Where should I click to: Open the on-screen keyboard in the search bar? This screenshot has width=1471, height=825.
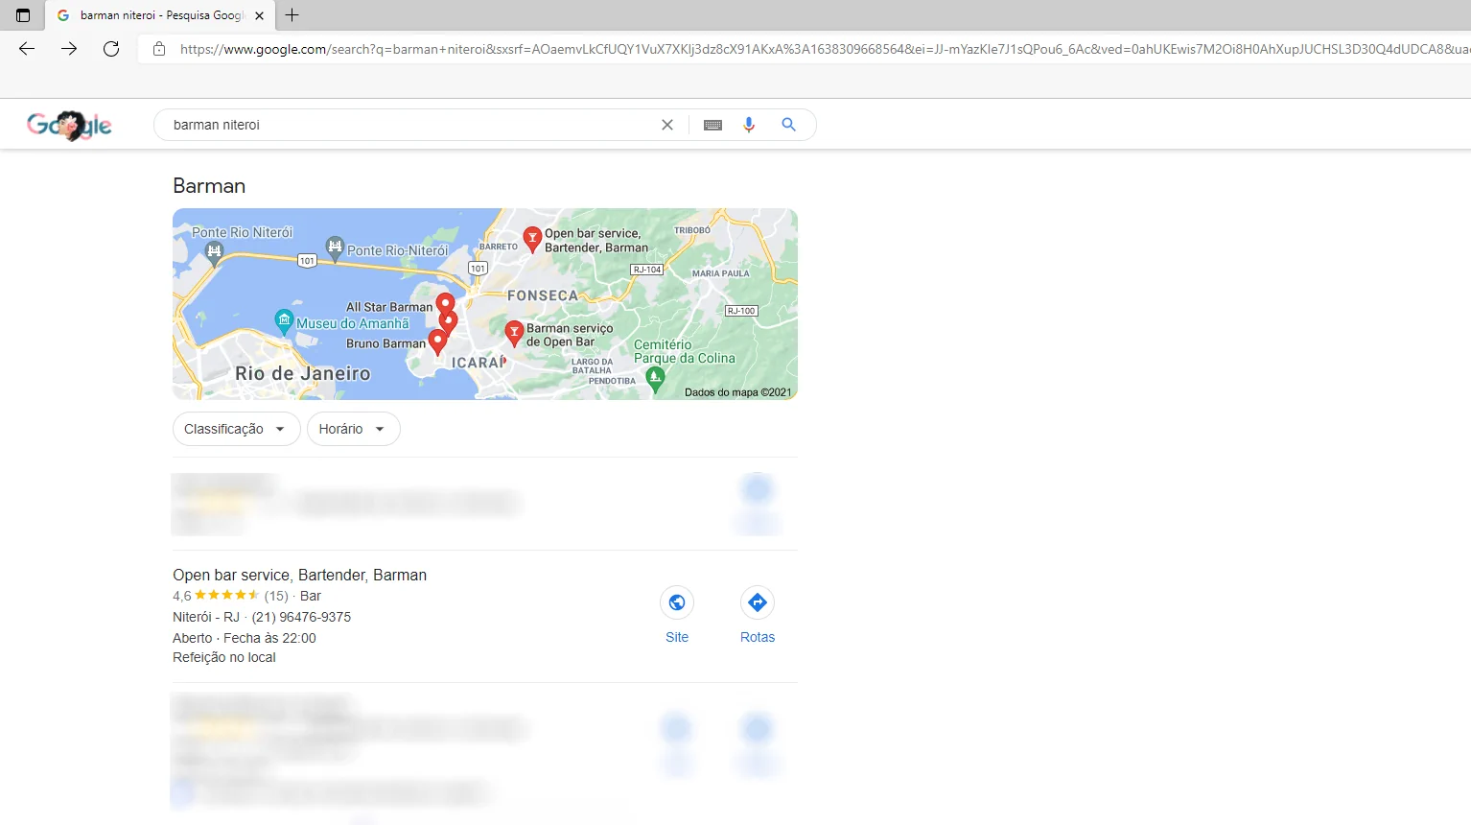[x=712, y=124]
